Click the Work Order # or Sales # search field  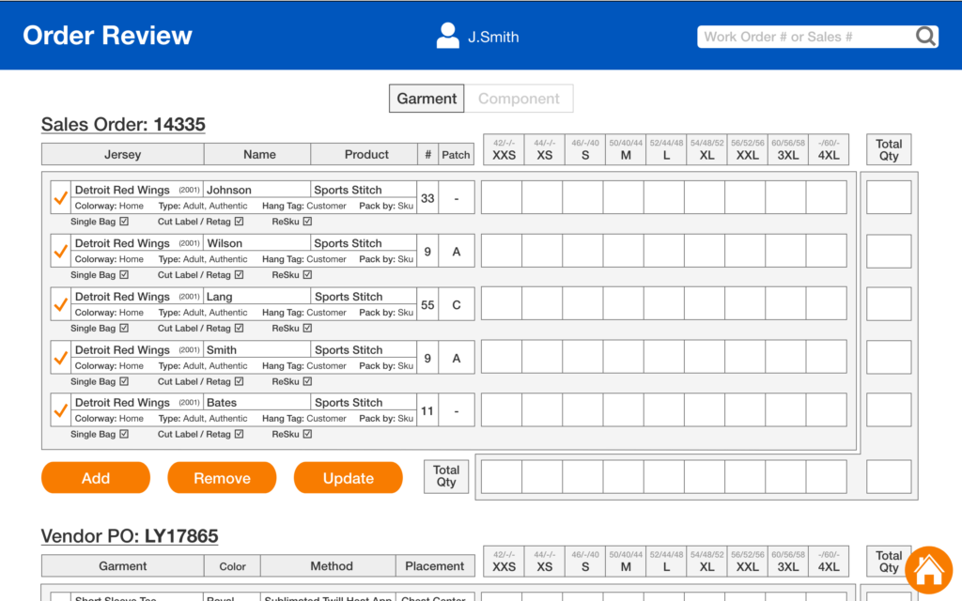click(x=803, y=37)
